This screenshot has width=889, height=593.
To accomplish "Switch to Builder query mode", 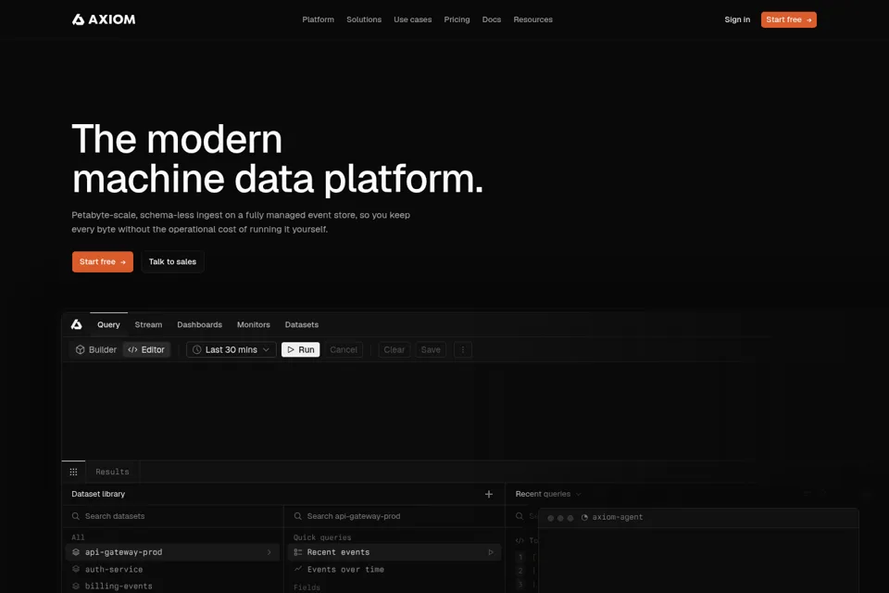I will 95,349.
